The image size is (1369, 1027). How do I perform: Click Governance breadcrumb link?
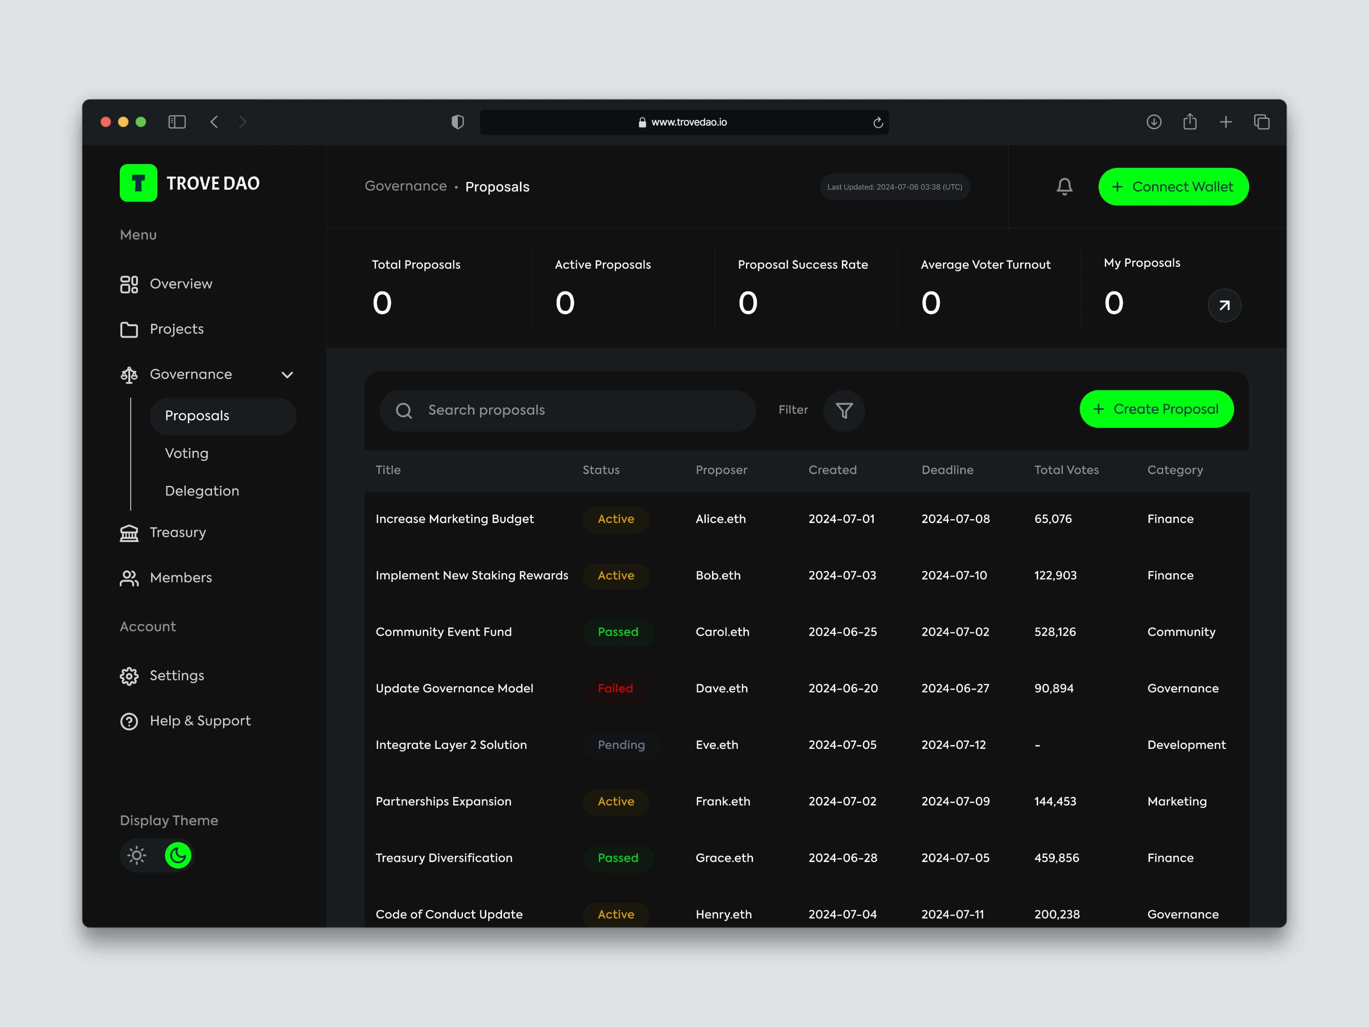405,186
